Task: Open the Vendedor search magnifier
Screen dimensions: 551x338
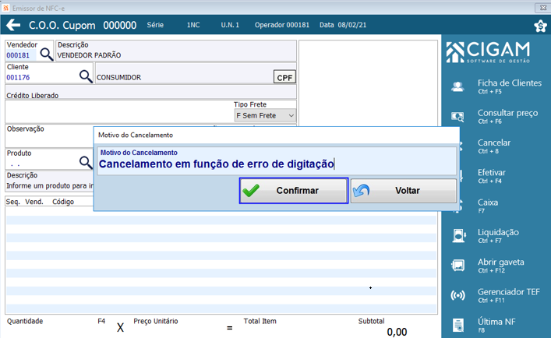Action: [47, 55]
